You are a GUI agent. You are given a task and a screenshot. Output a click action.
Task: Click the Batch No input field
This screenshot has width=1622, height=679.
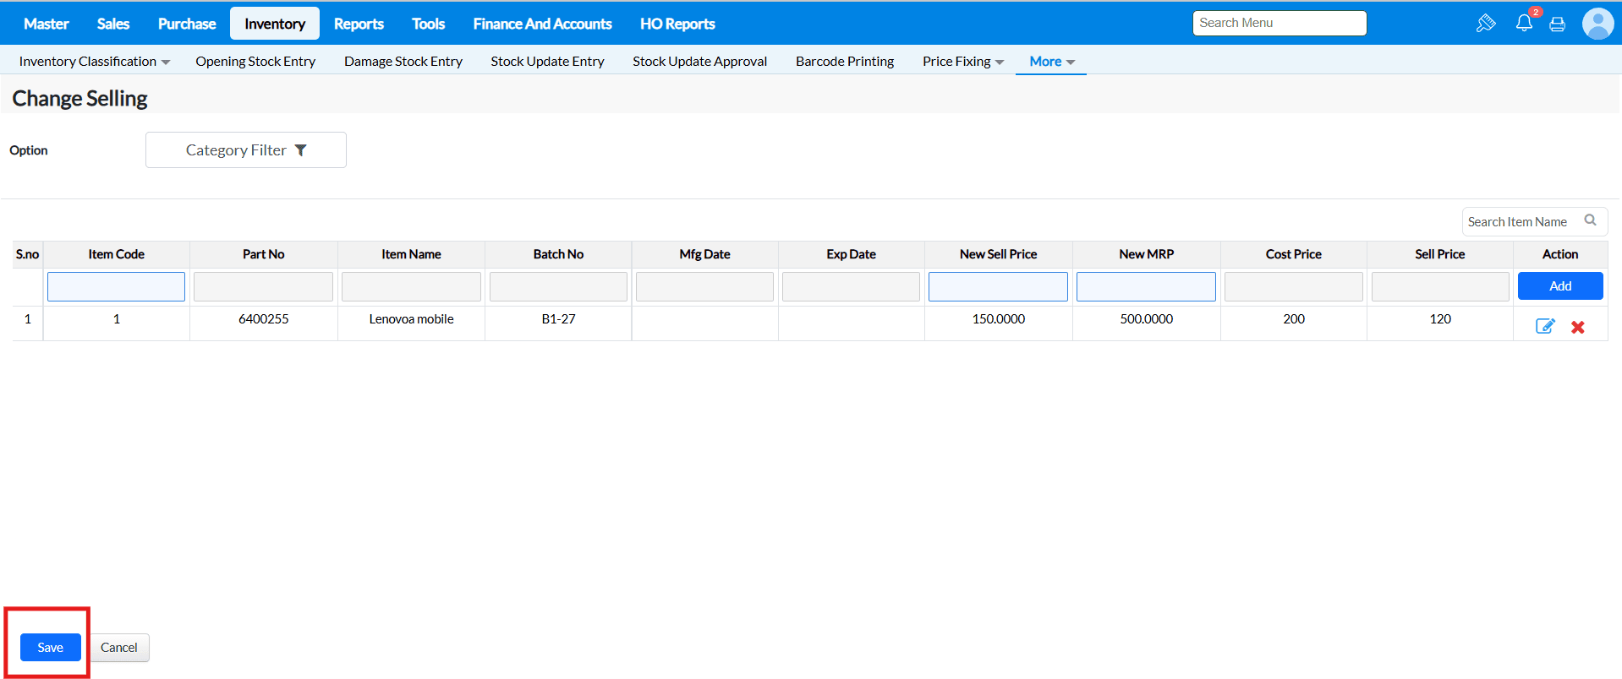click(558, 286)
